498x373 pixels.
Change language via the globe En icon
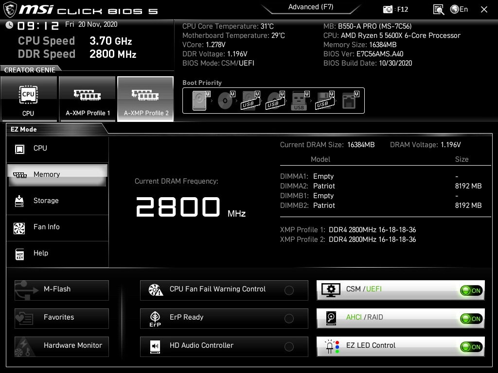point(459,9)
